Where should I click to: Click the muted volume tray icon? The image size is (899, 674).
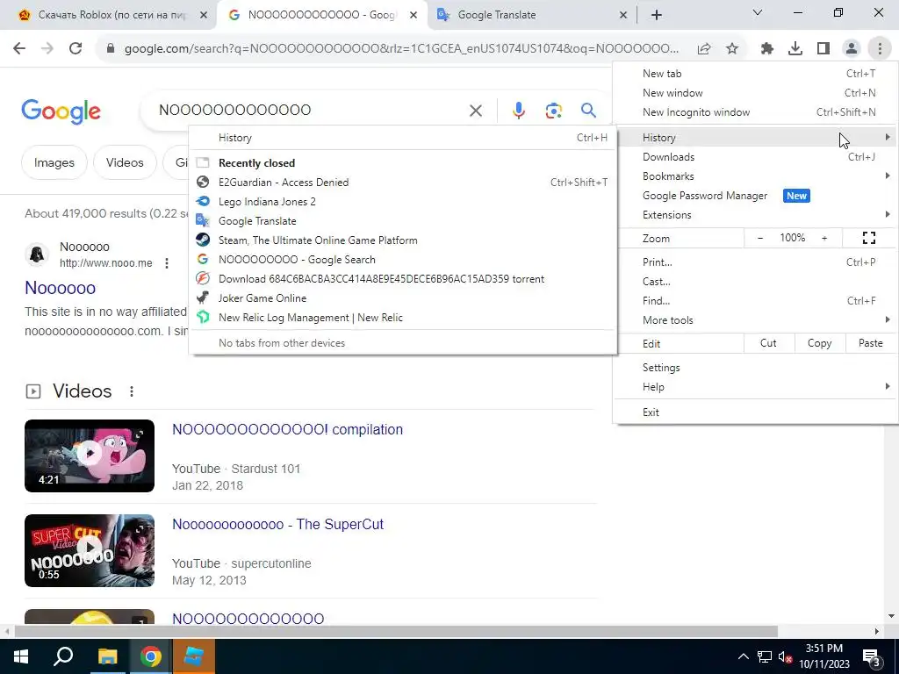coord(785,656)
